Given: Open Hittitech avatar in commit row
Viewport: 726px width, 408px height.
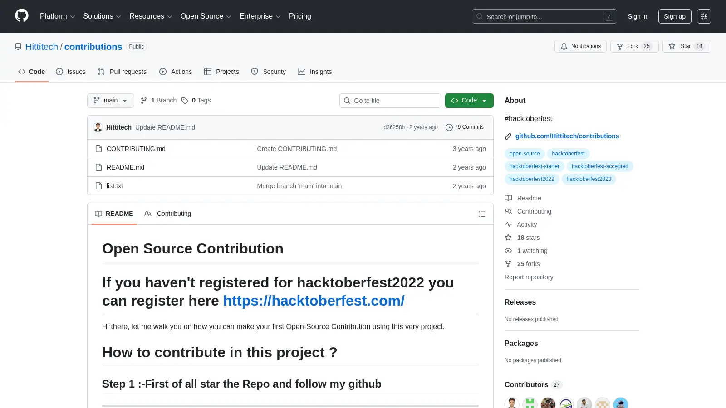Looking at the screenshot, I should (98, 127).
